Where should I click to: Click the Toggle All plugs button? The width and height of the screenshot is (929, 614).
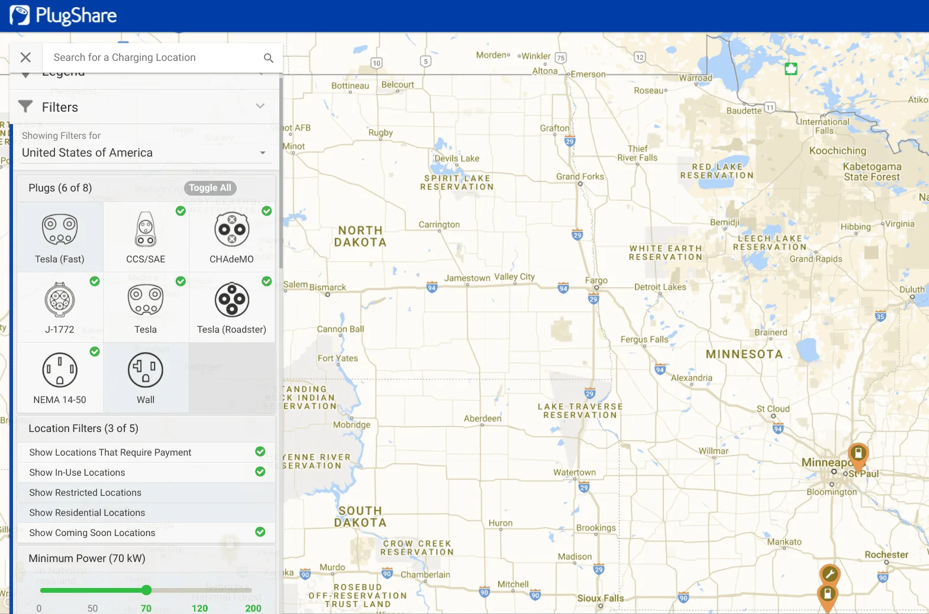tap(210, 188)
